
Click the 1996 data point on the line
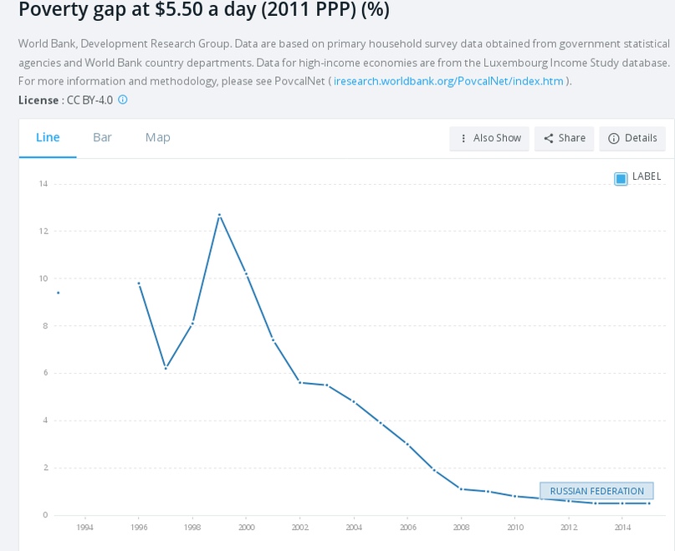tap(139, 283)
